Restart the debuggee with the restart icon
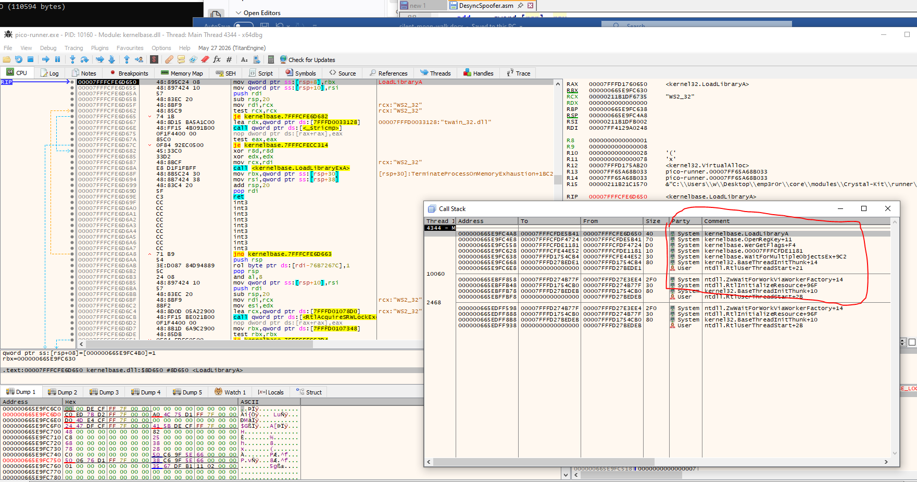This screenshot has height=482, width=917. coord(19,59)
